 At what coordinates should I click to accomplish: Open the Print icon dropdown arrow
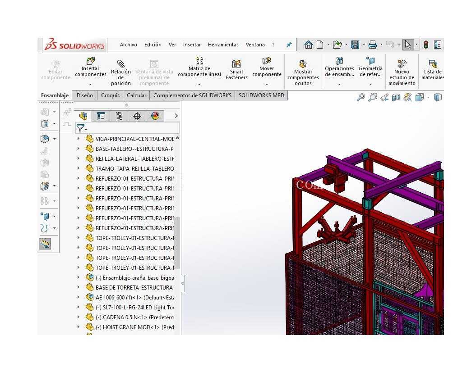381,45
